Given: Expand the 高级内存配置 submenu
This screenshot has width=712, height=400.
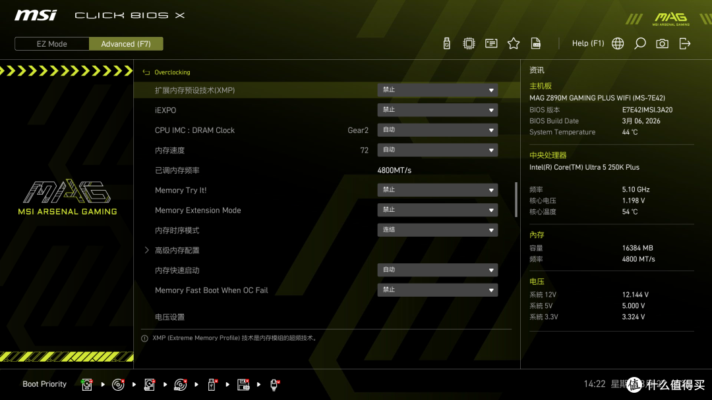Looking at the screenshot, I should [177, 250].
